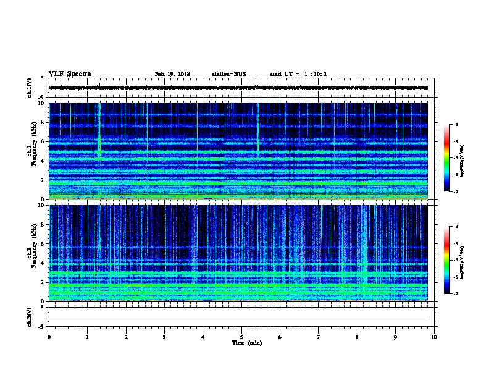The height and width of the screenshot is (378, 489).
Task: Click the flat ch.3 voltage line
Action: pos(238,317)
